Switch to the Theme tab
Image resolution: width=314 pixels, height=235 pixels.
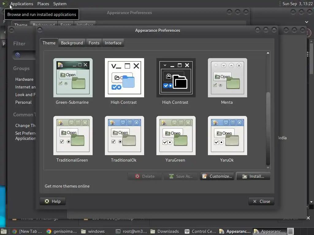[x=49, y=43]
